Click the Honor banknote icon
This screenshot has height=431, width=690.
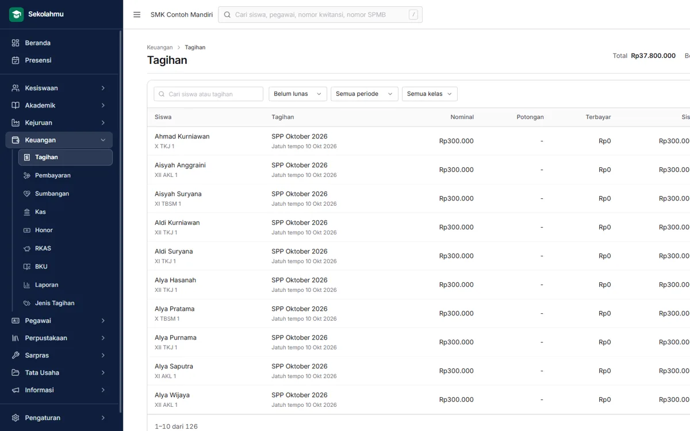click(x=27, y=230)
